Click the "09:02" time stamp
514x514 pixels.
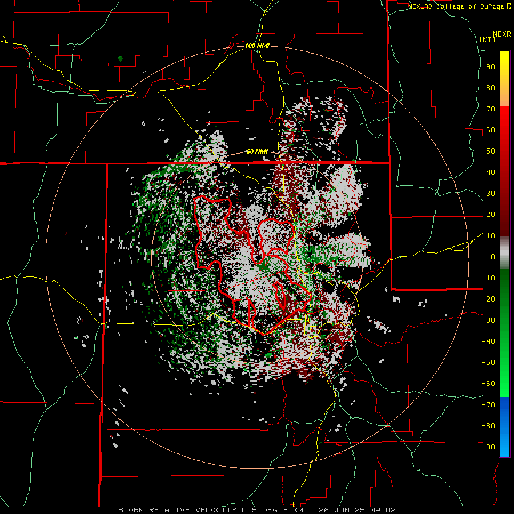383,510
